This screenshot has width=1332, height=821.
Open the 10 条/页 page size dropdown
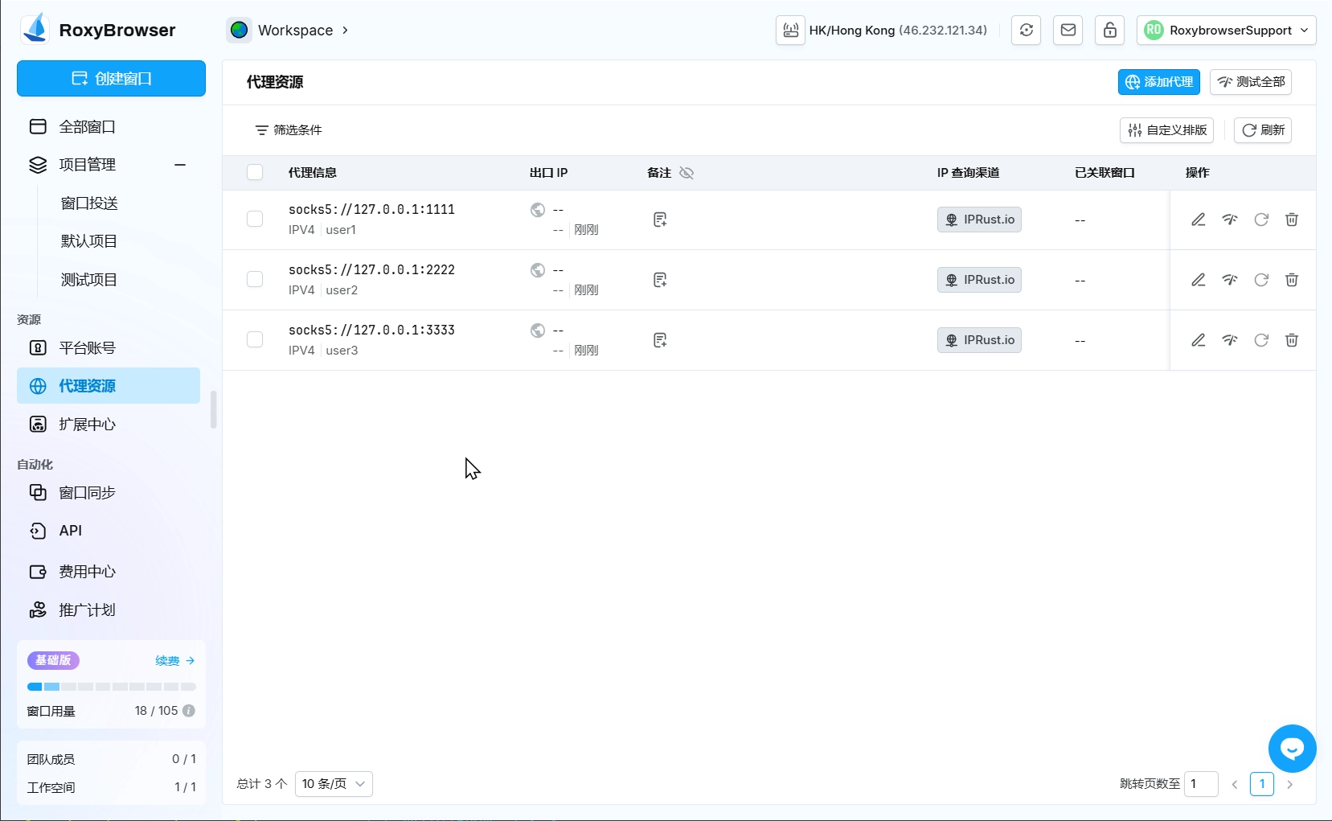point(334,784)
